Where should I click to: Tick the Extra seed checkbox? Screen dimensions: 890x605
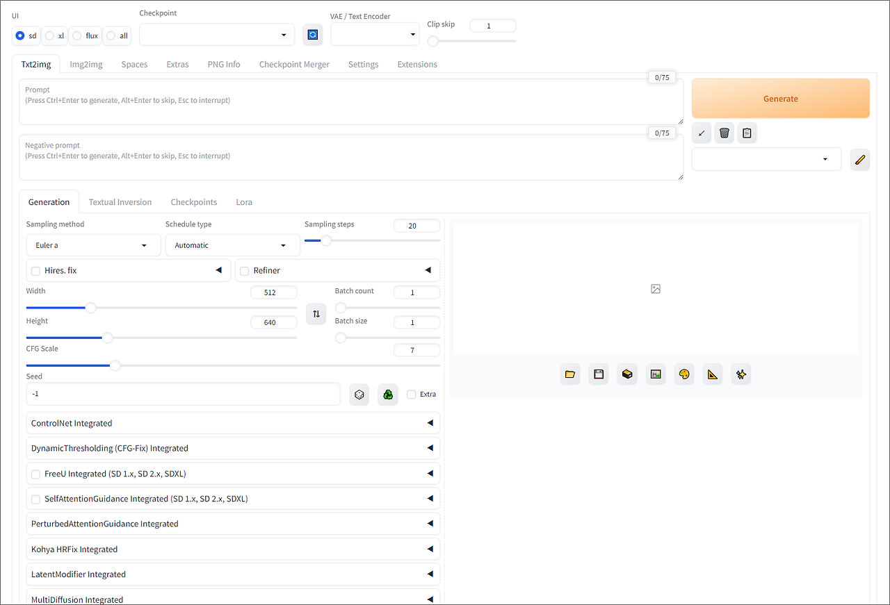(411, 395)
